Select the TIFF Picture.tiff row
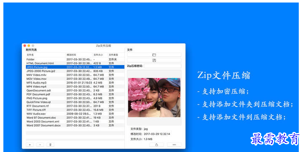The height and width of the screenshot is (152, 303). [x=75, y=110]
